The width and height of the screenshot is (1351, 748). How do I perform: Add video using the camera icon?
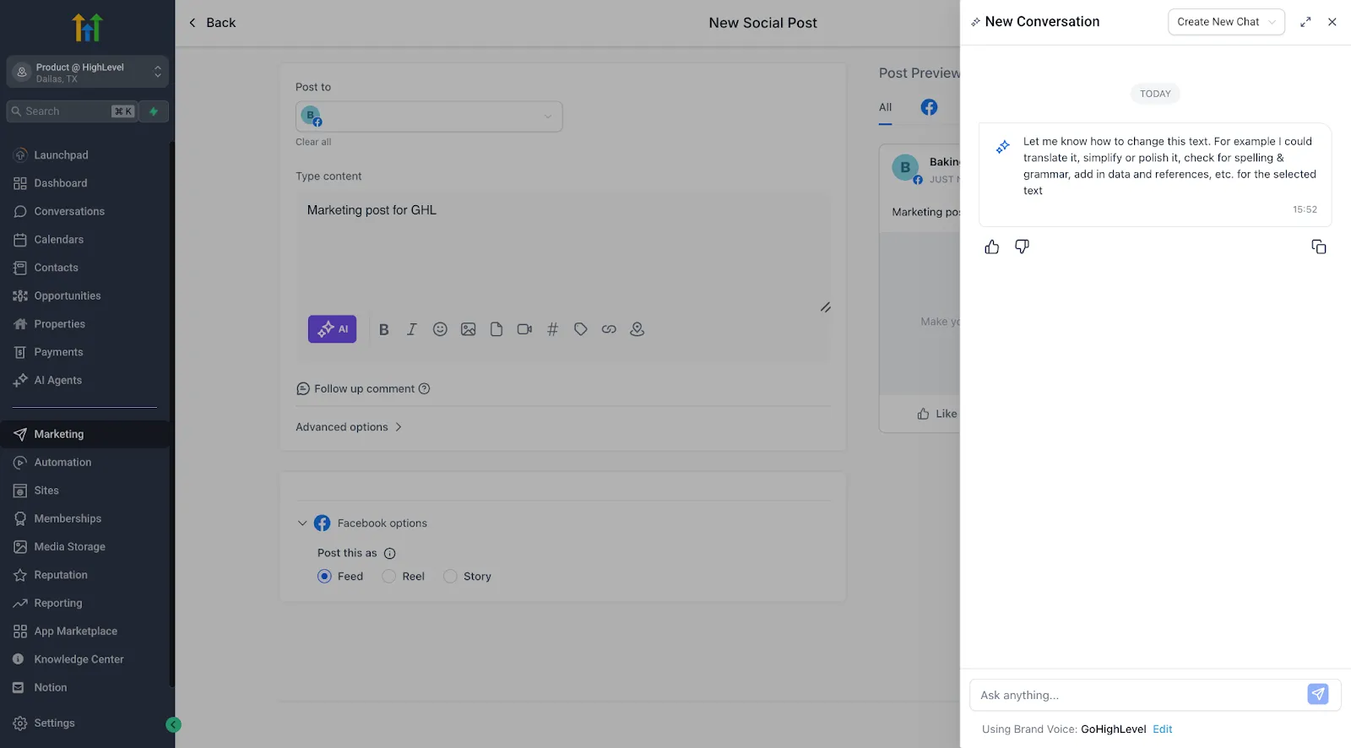point(524,329)
